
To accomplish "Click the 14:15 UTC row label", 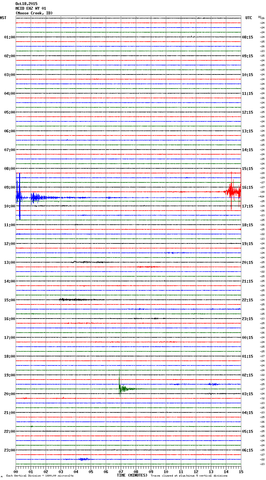I will coord(248,150).
